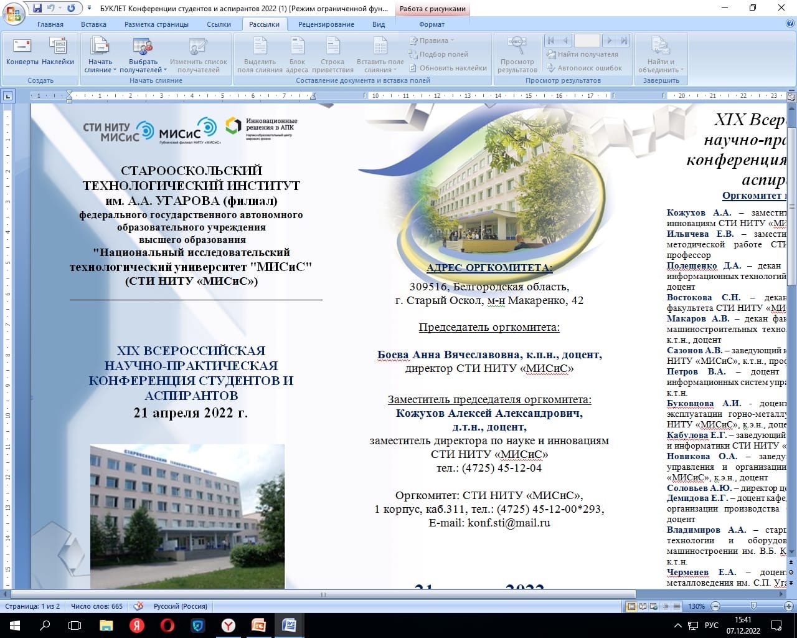Screen dimensions: 797x638
Task: Click Автопоиск ошибок
Action: point(584,68)
